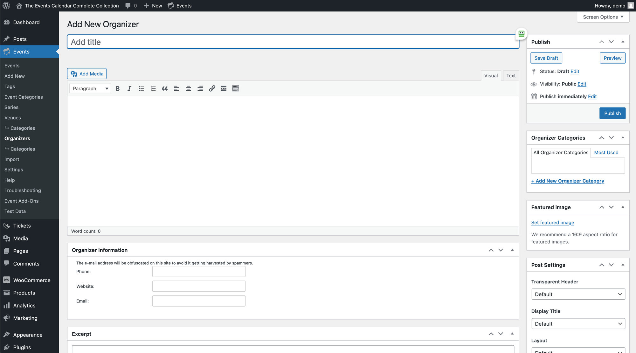Focus the Add title field

293,42
